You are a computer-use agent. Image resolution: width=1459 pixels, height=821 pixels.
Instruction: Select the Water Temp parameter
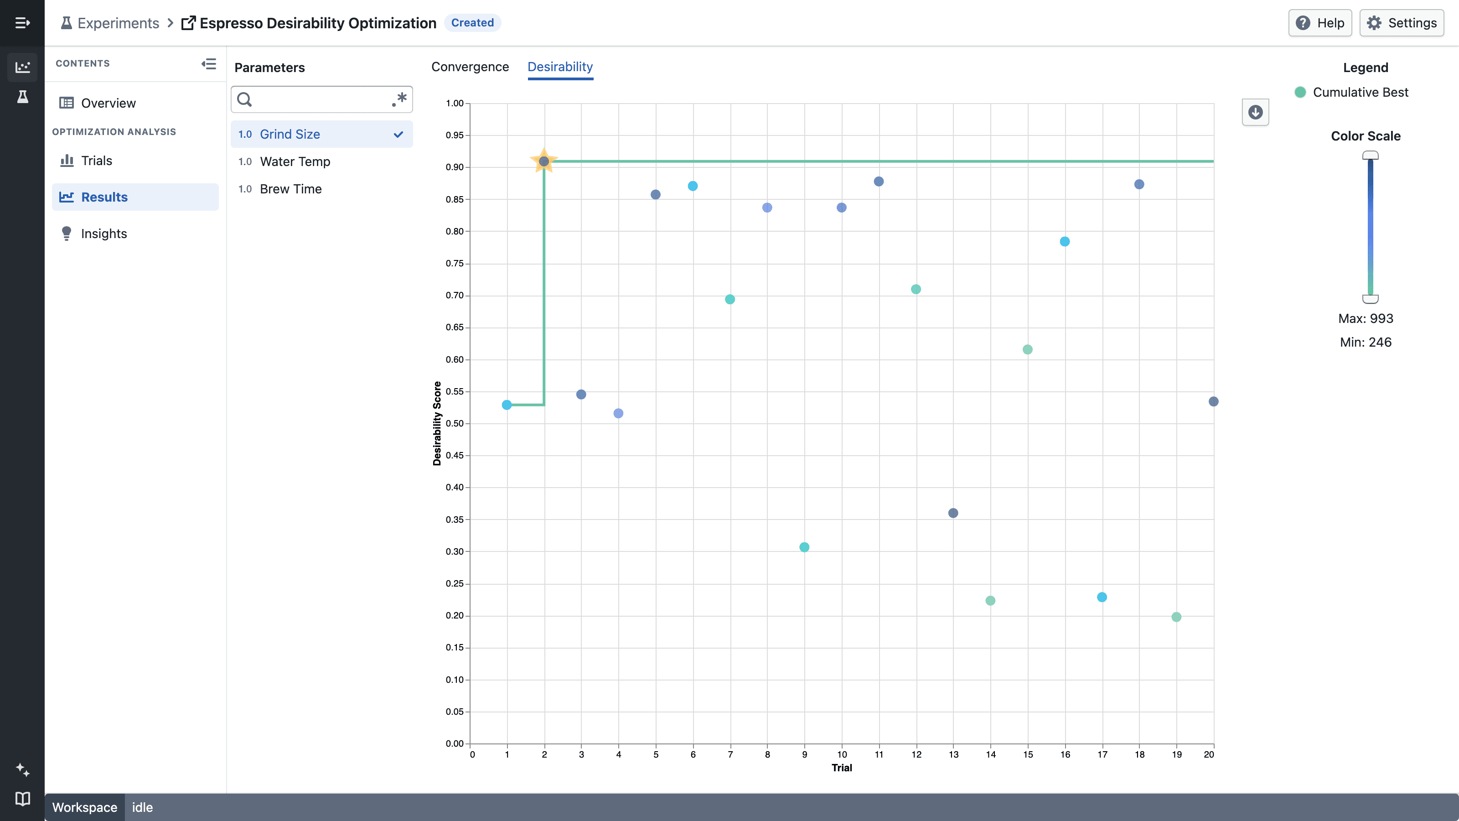point(321,161)
